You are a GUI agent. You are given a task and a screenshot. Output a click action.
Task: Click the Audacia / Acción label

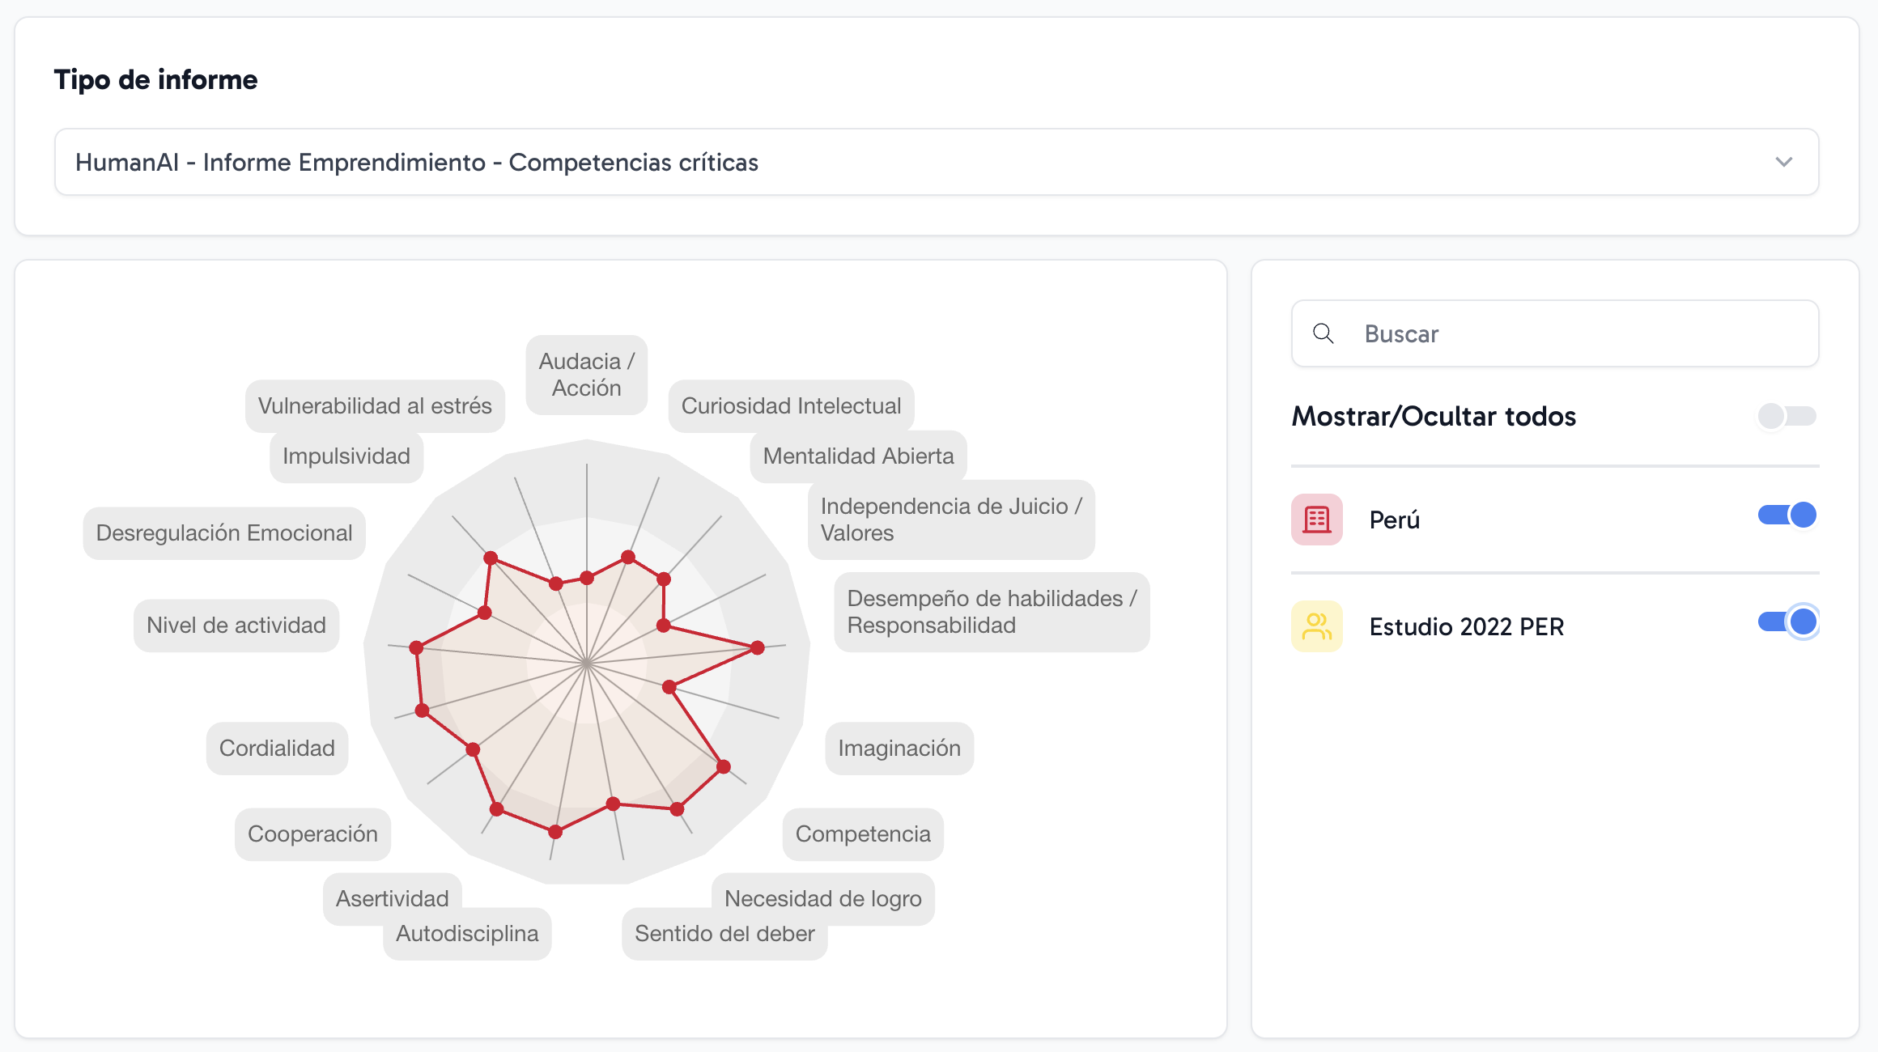tap(586, 375)
